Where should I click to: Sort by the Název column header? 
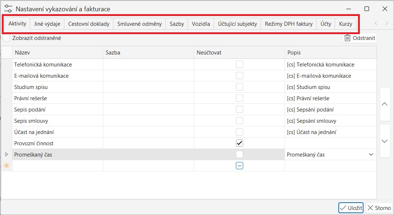click(57, 53)
